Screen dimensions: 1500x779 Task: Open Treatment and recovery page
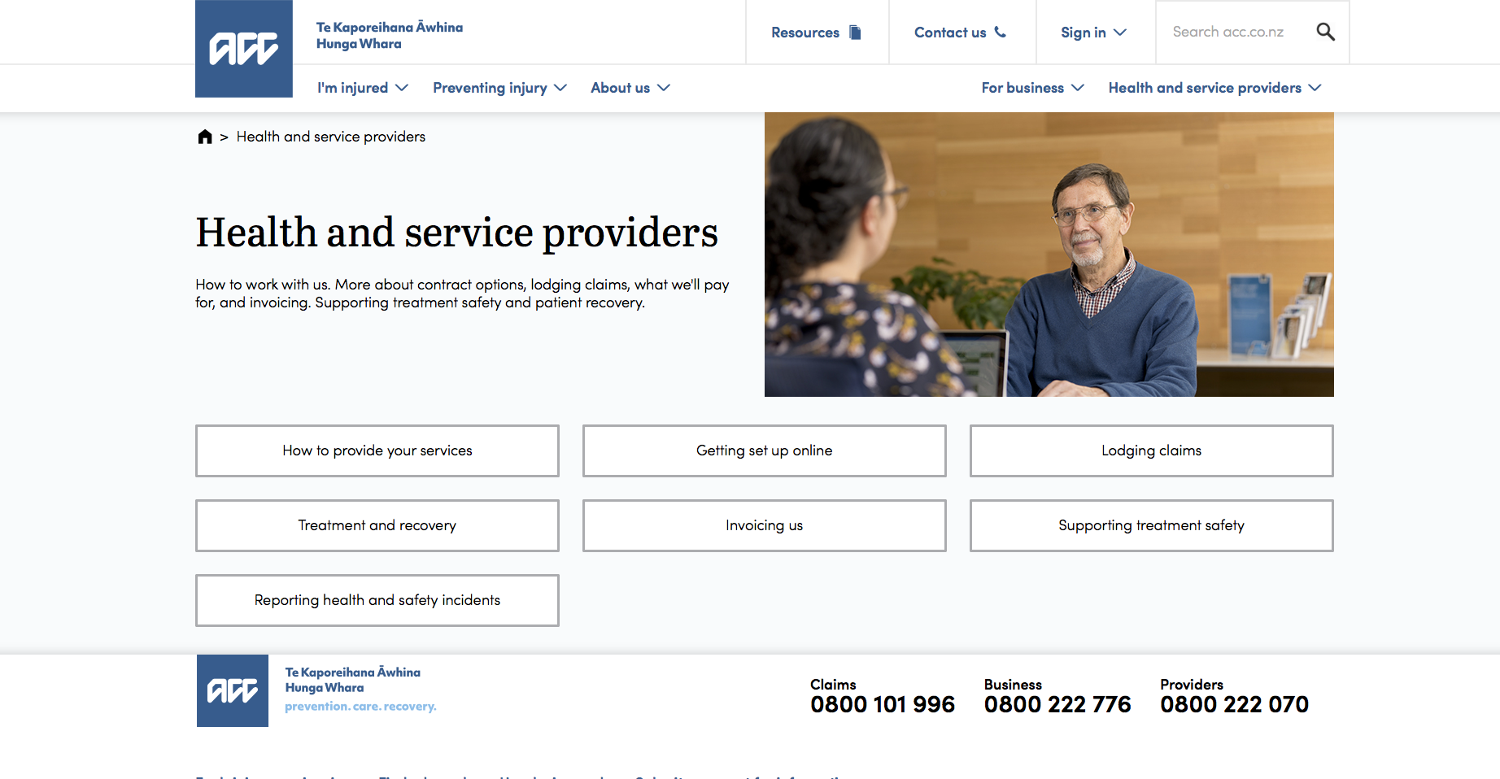(377, 525)
